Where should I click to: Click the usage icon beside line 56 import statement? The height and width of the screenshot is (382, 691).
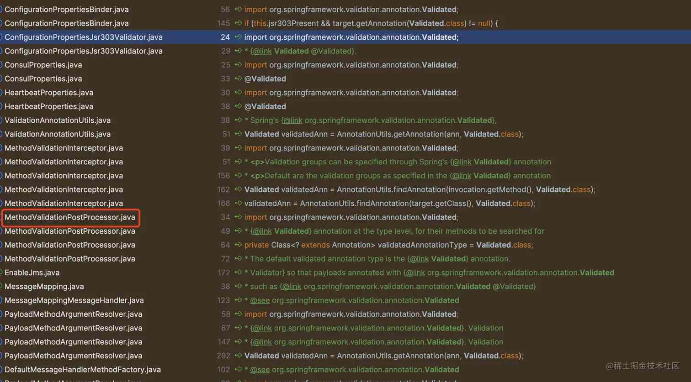(238, 9)
